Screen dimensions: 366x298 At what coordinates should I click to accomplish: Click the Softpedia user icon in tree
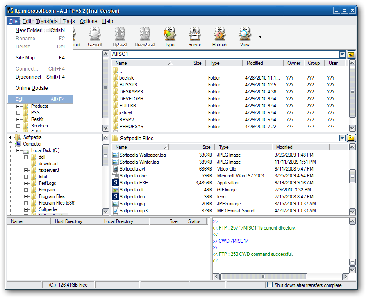click(18, 137)
